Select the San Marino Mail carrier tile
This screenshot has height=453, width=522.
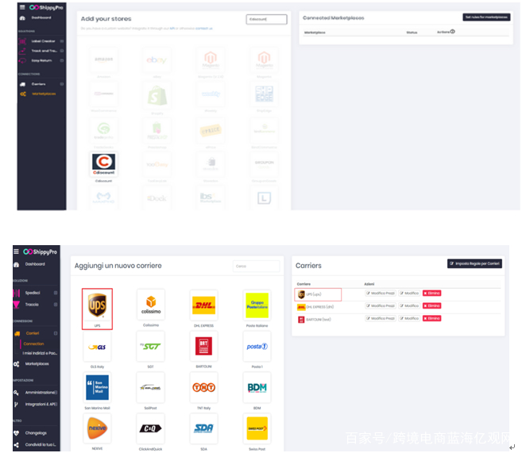pyautogui.click(x=97, y=387)
